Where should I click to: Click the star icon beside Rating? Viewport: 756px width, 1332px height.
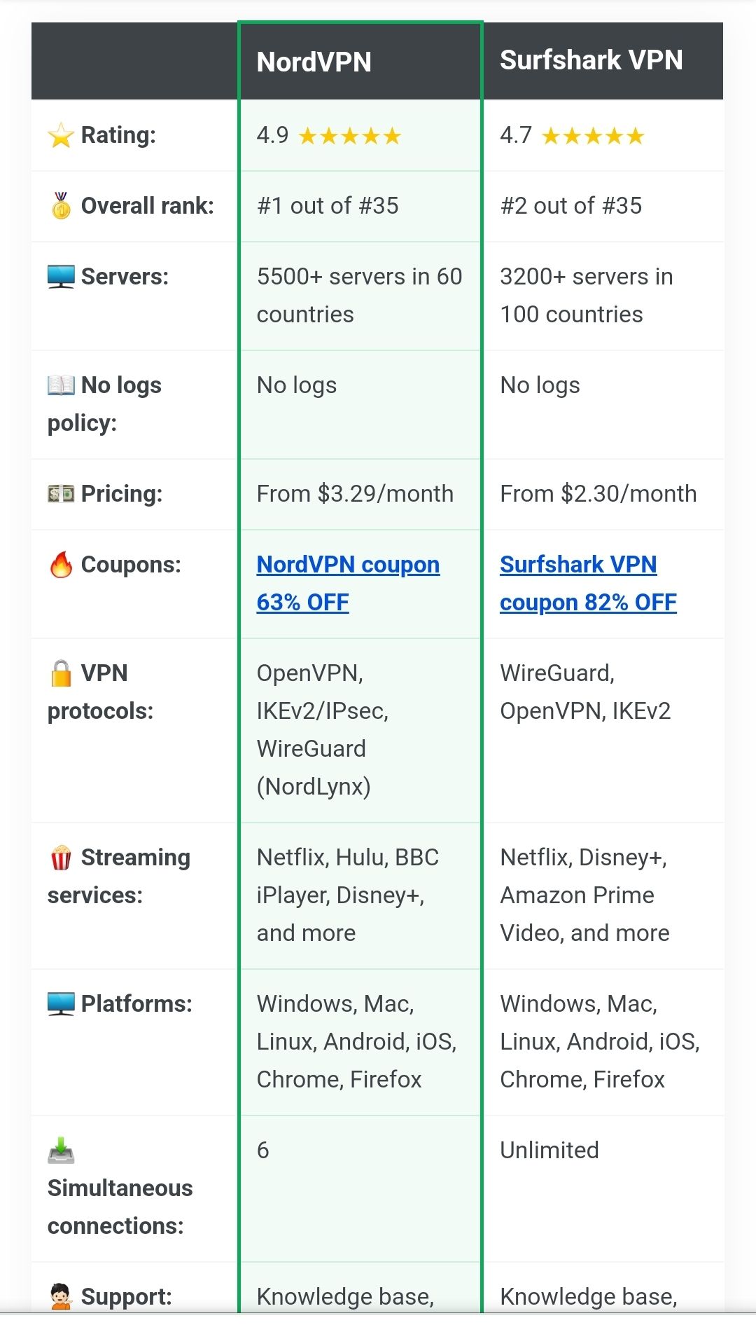[x=61, y=136]
